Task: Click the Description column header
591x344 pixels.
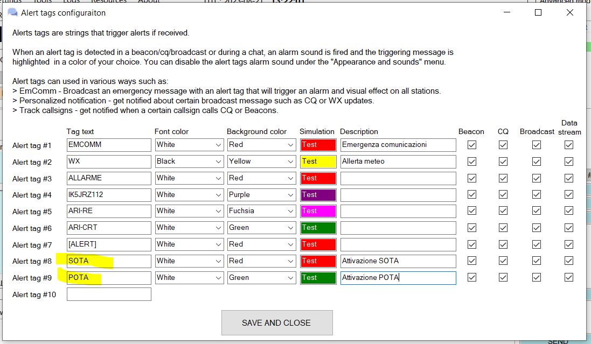Action: pos(359,131)
